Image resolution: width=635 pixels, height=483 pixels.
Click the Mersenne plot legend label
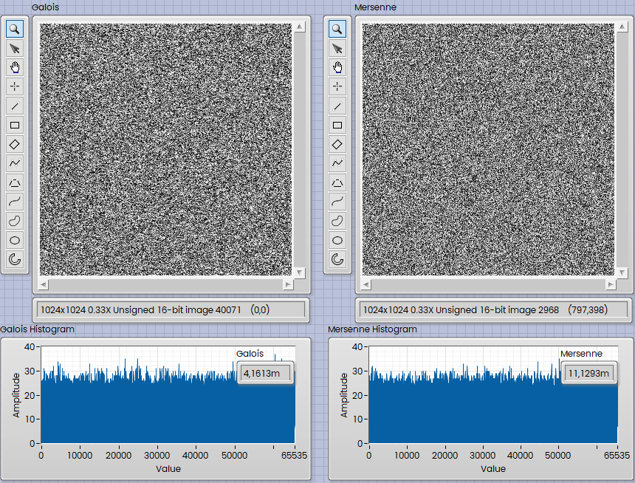tap(581, 354)
